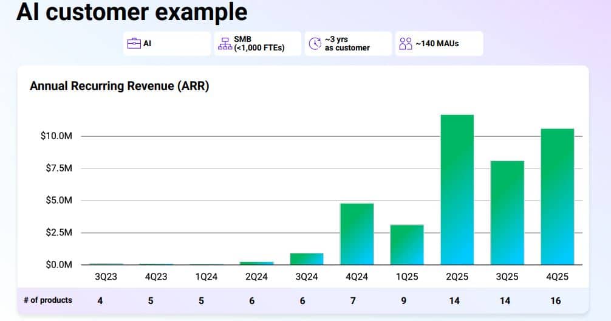Click the org-chart SMB icon

(x=225, y=43)
